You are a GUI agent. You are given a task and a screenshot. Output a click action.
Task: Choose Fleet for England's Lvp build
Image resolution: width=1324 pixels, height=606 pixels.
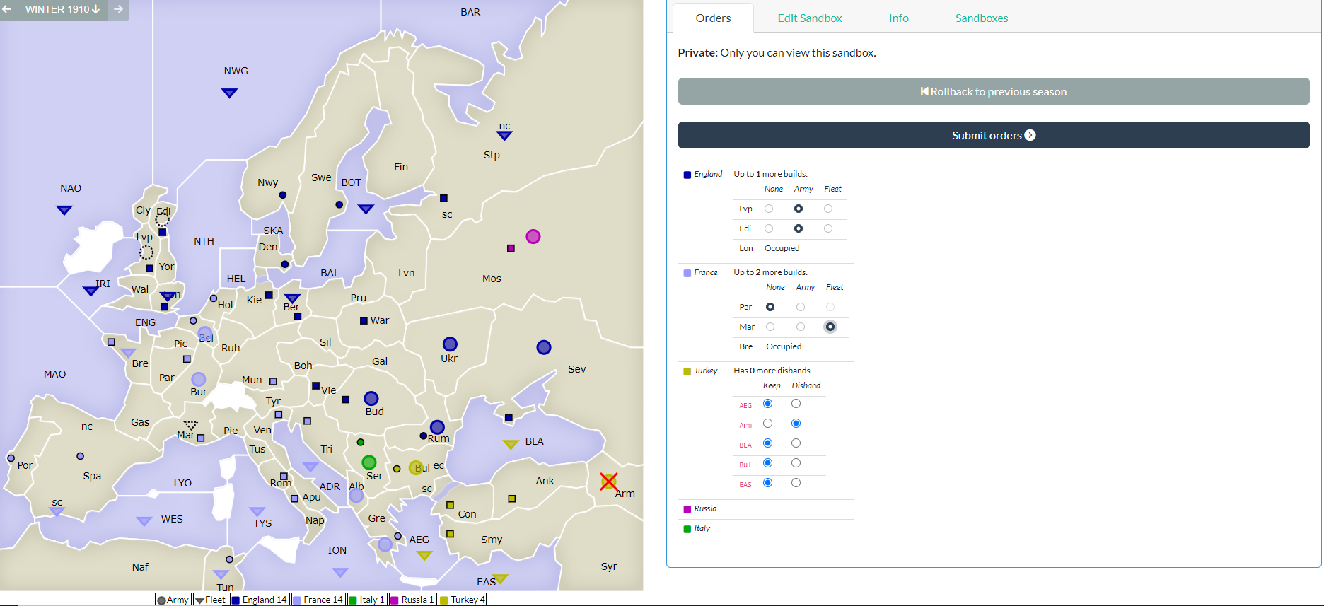click(x=828, y=209)
